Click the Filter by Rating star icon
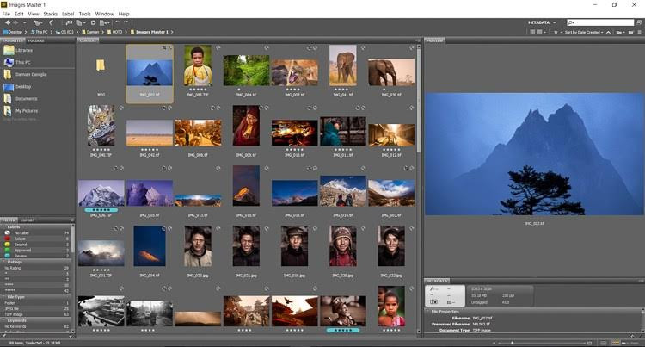 click(555, 32)
